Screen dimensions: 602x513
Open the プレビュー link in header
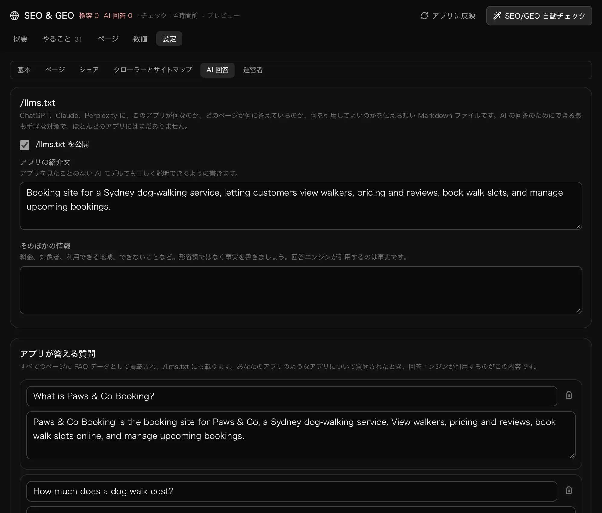223,16
